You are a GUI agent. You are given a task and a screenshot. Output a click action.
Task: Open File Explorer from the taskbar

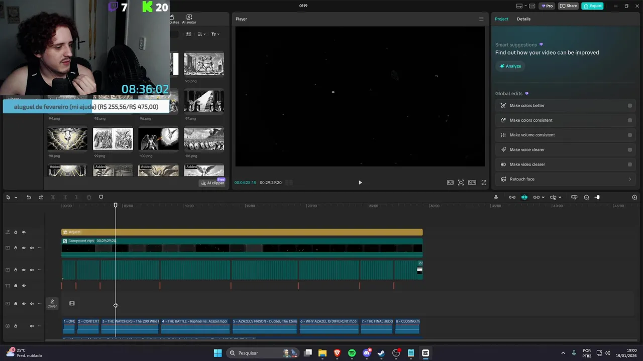(x=323, y=353)
